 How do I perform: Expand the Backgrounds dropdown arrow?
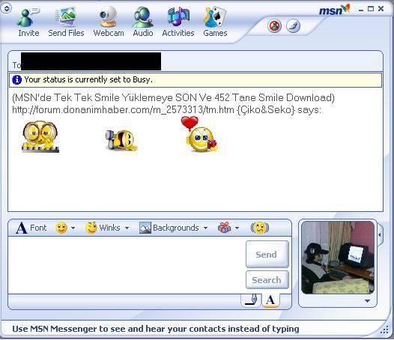click(x=205, y=228)
